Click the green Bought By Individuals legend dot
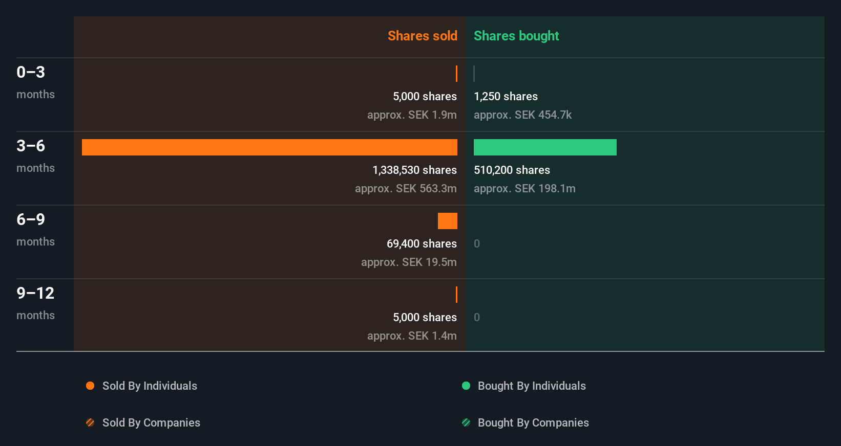The width and height of the screenshot is (841, 446). (x=466, y=386)
